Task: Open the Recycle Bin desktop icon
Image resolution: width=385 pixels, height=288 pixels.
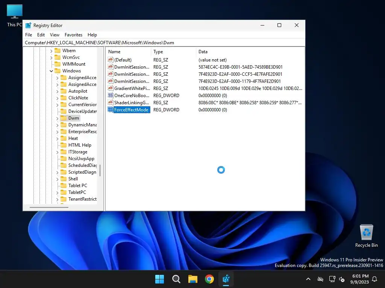Action: [x=366, y=236]
